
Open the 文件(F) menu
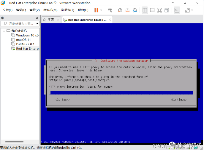(7, 10)
